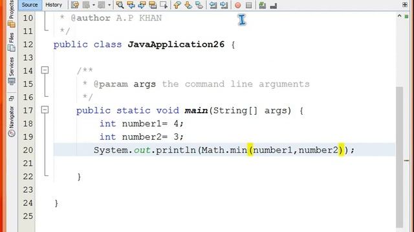Toggle Highlight Search in the toolbar
Image resolution: width=414 pixels, height=232 pixels.
153,5
